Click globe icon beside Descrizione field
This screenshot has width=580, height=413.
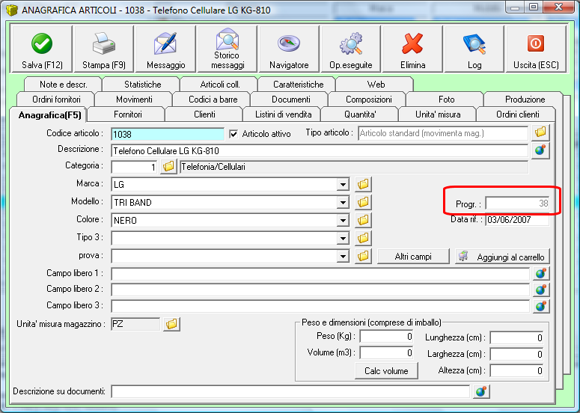click(x=540, y=150)
